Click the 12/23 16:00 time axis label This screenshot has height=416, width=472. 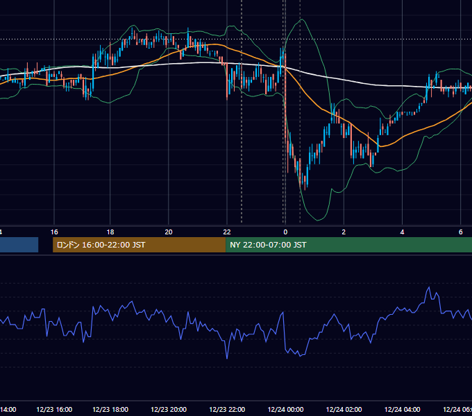click(x=54, y=409)
